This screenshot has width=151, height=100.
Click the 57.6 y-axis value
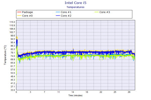13,70
